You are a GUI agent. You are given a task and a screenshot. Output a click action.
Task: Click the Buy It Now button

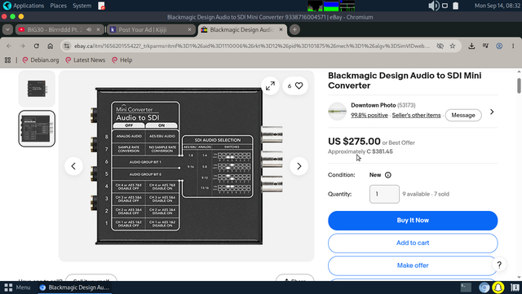coord(413,221)
